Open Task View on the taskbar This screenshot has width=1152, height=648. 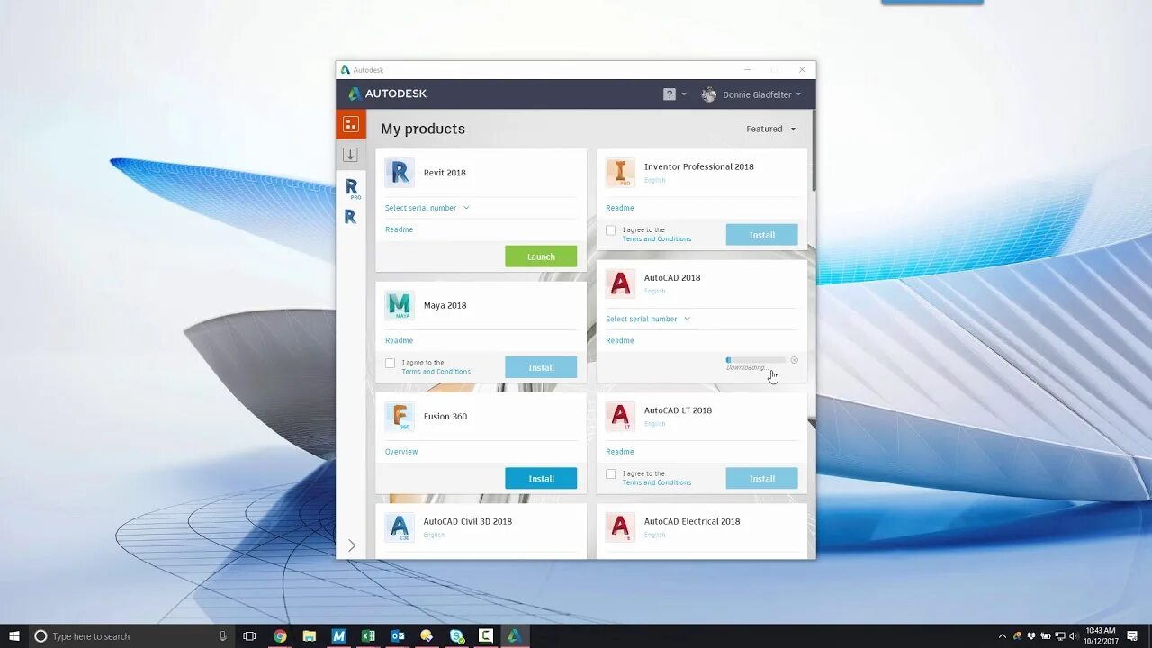[249, 636]
